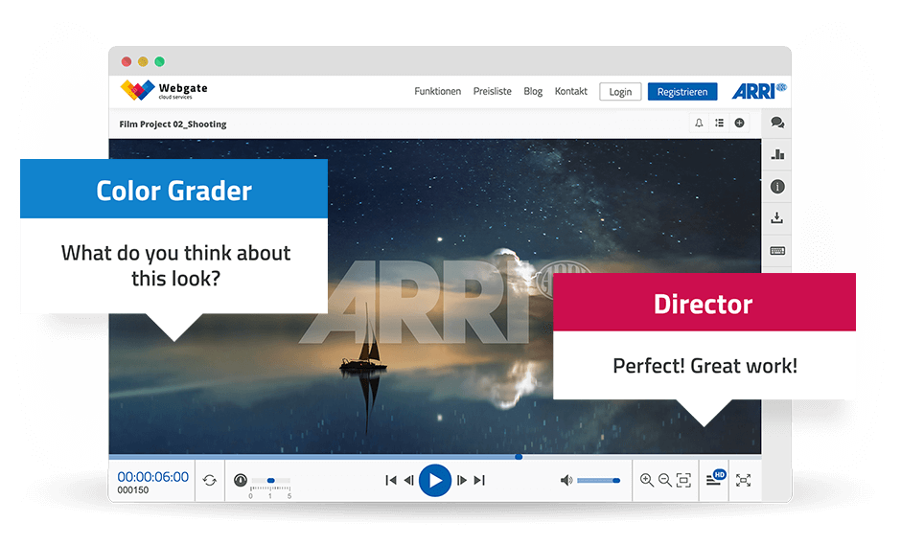Mute the audio speaker icon

(566, 480)
